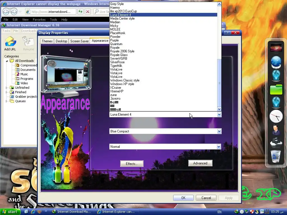Viewport: 287px width, 215px height.
Task: Click the paw print quick launch icon
Action: [39, 212]
